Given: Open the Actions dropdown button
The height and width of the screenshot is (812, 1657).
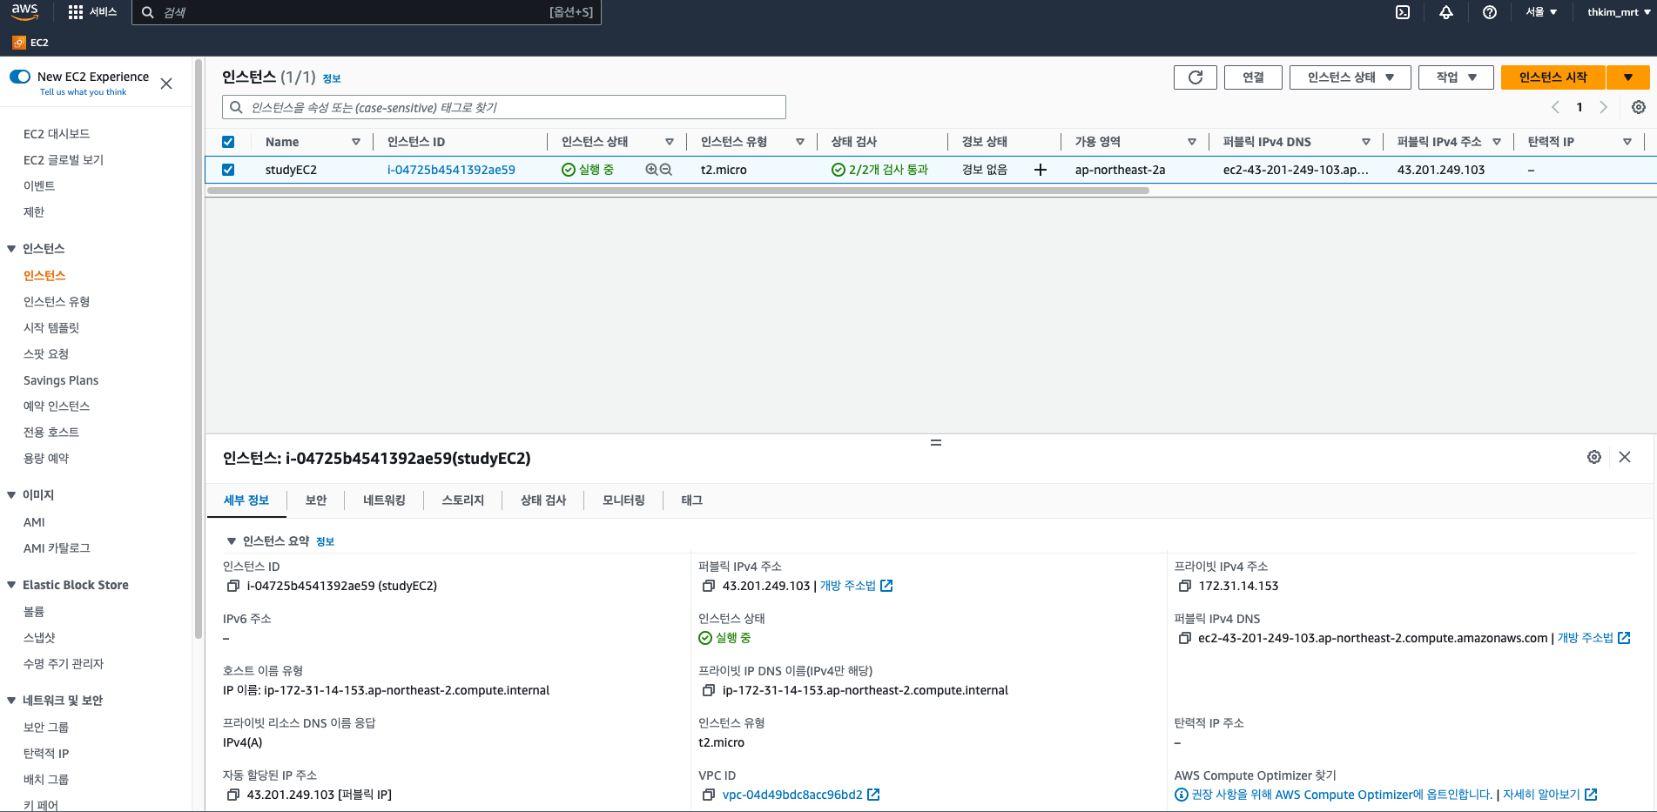Looking at the screenshot, I should 1456,77.
